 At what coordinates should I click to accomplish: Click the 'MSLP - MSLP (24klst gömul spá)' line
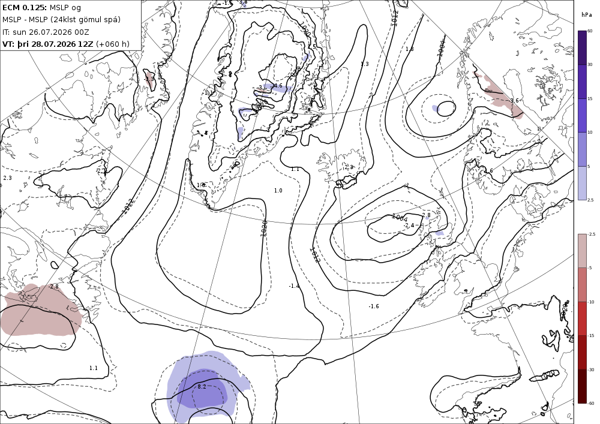61,20
